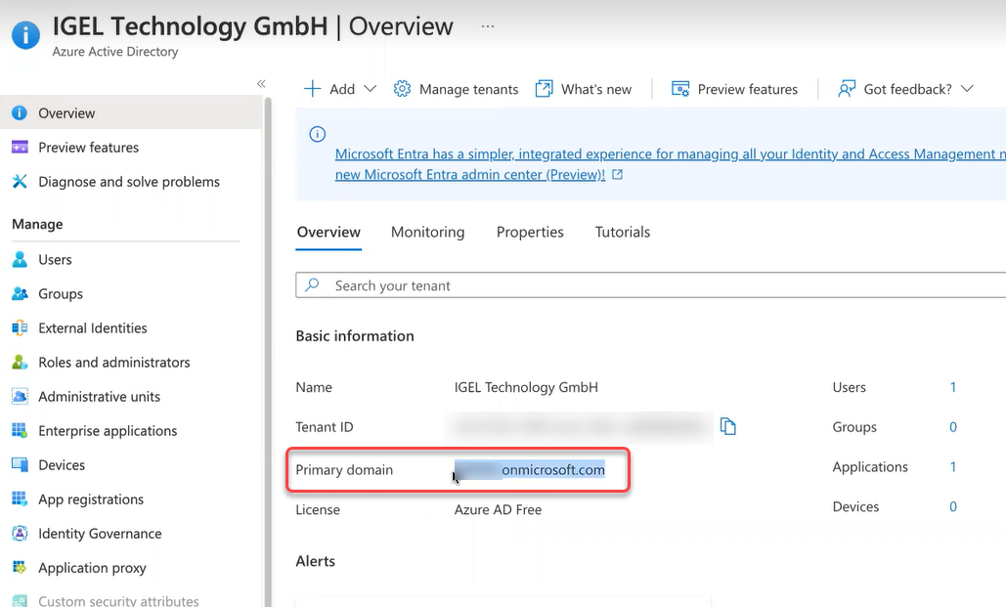
Task: Copy the Tenant ID to clipboard
Action: click(x=727, y=426)
